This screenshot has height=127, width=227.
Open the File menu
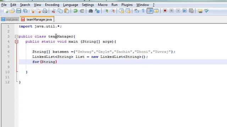point(4,5)
